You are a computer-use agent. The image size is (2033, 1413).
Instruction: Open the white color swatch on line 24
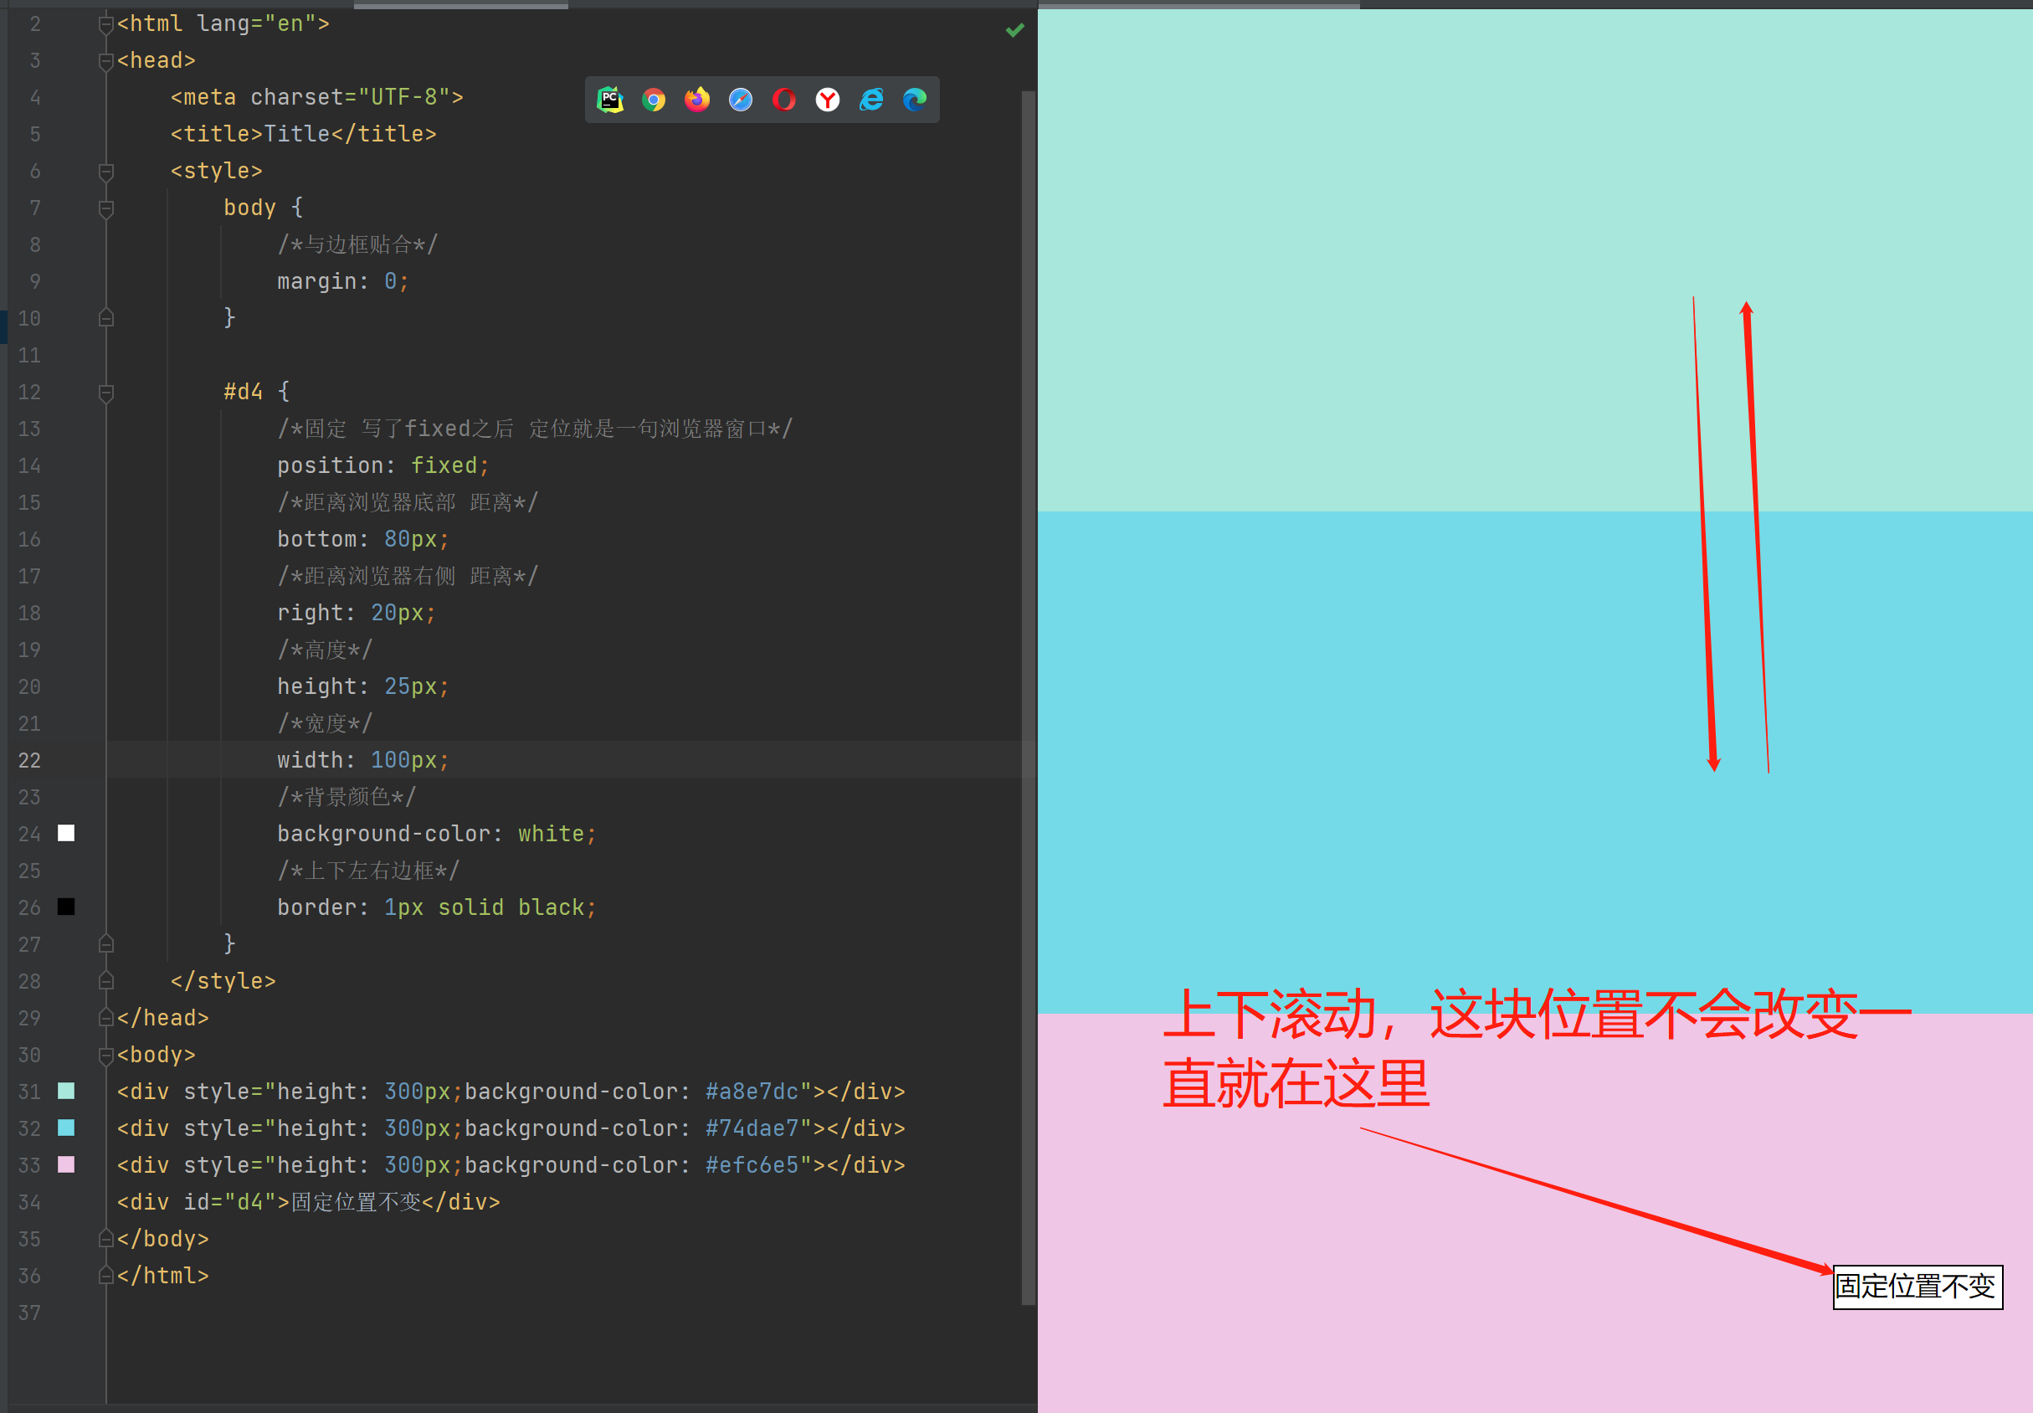66,833
